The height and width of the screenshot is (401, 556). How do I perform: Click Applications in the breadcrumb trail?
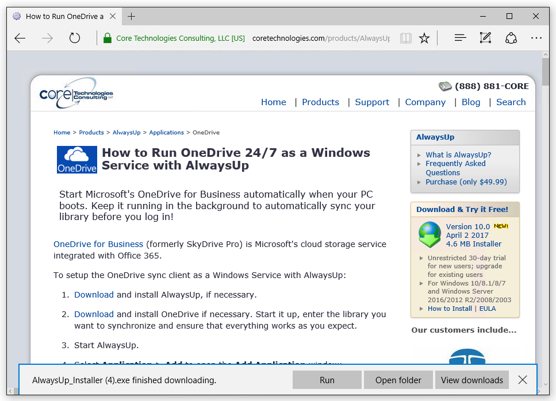tap(166, 133)
